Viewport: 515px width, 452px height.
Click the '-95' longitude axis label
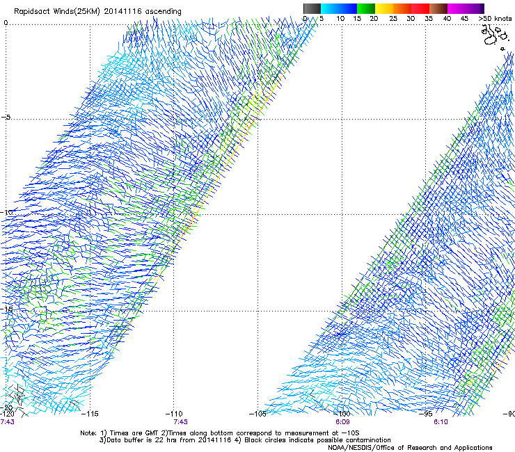(x=426, y=414)
